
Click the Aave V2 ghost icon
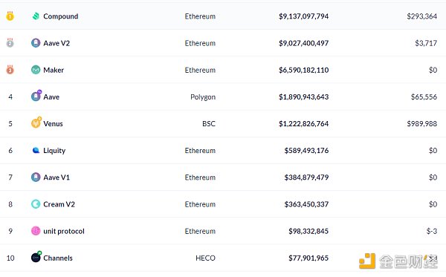[36, 43]
